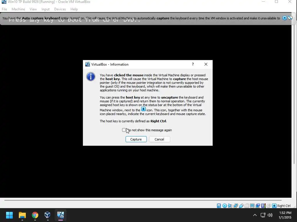Click the network adapters status icon
The image size is (297, 222).
click(x=236, y=206)
